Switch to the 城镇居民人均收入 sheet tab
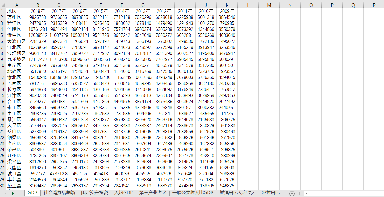The height and width of the screenshot is (197, 384). (x=238, y=193)
